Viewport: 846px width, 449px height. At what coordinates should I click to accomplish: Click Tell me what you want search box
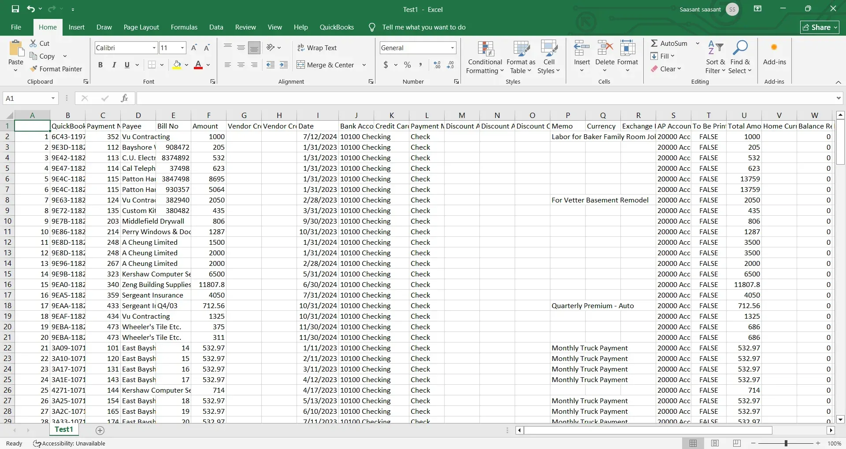pos(423,27)
